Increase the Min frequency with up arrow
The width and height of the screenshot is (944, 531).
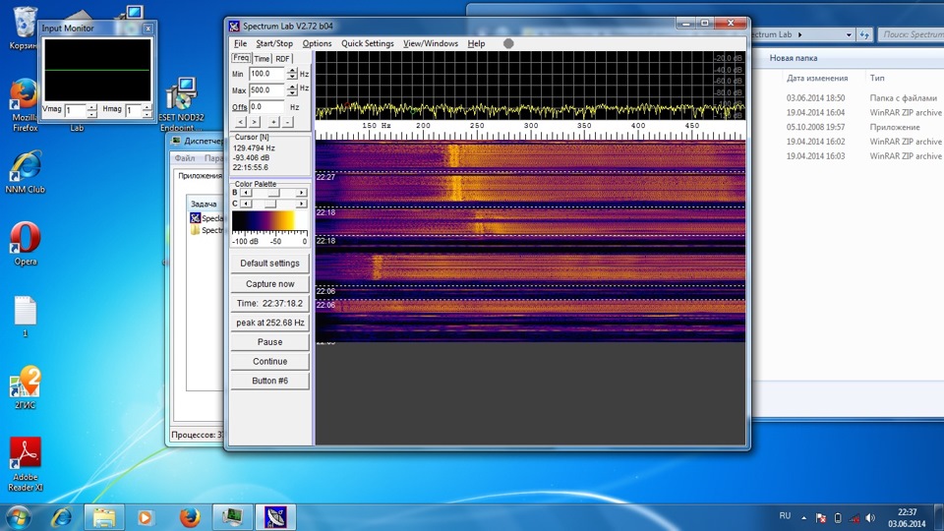pyautogui.click(x=291, y=70)
